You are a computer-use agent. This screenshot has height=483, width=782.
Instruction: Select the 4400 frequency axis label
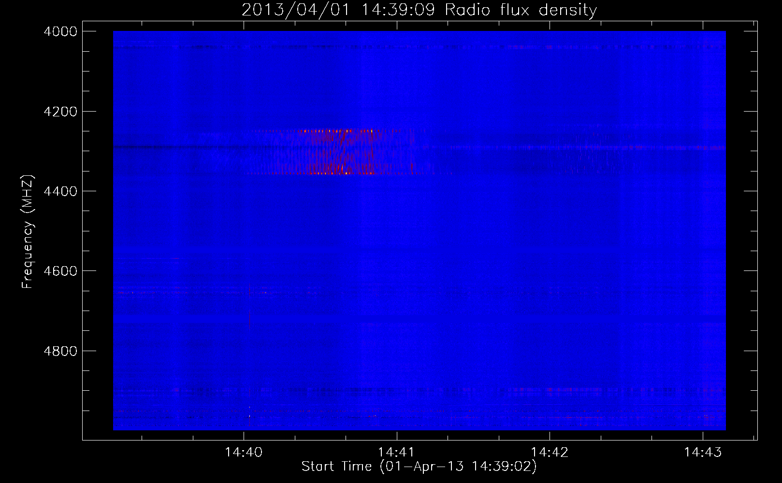pos(60,191)
